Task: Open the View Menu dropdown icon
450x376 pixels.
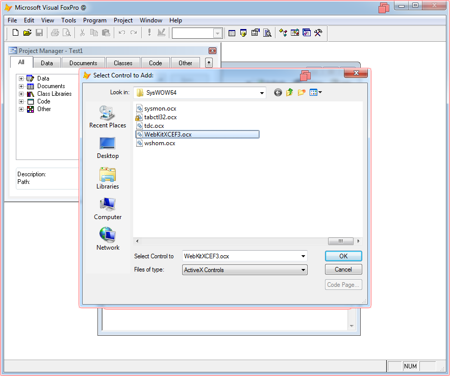Action: [x=316, y=92]
